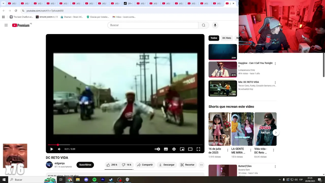Go back to previous page
The height and width of the screenshot is (183, 325).
[4, 11]
